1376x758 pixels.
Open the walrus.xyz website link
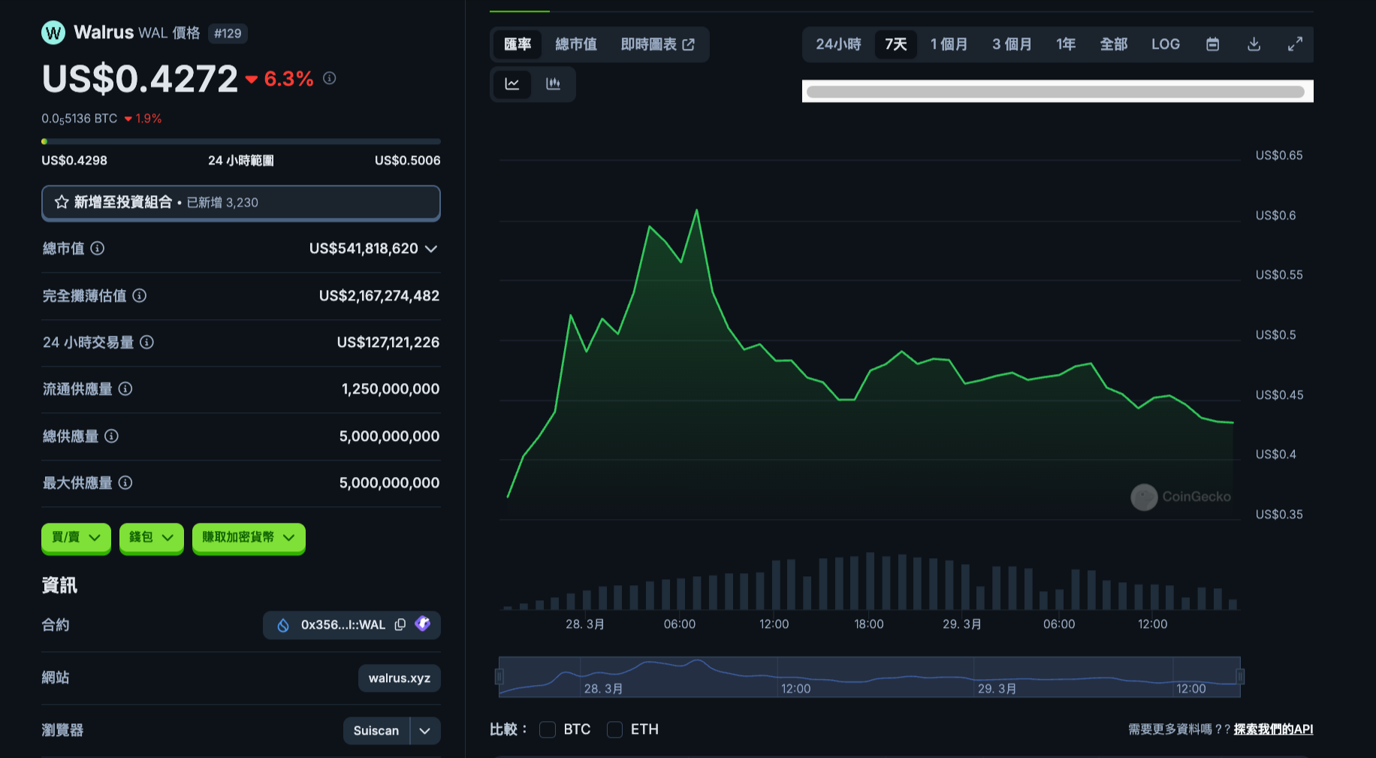click(399, 678)
